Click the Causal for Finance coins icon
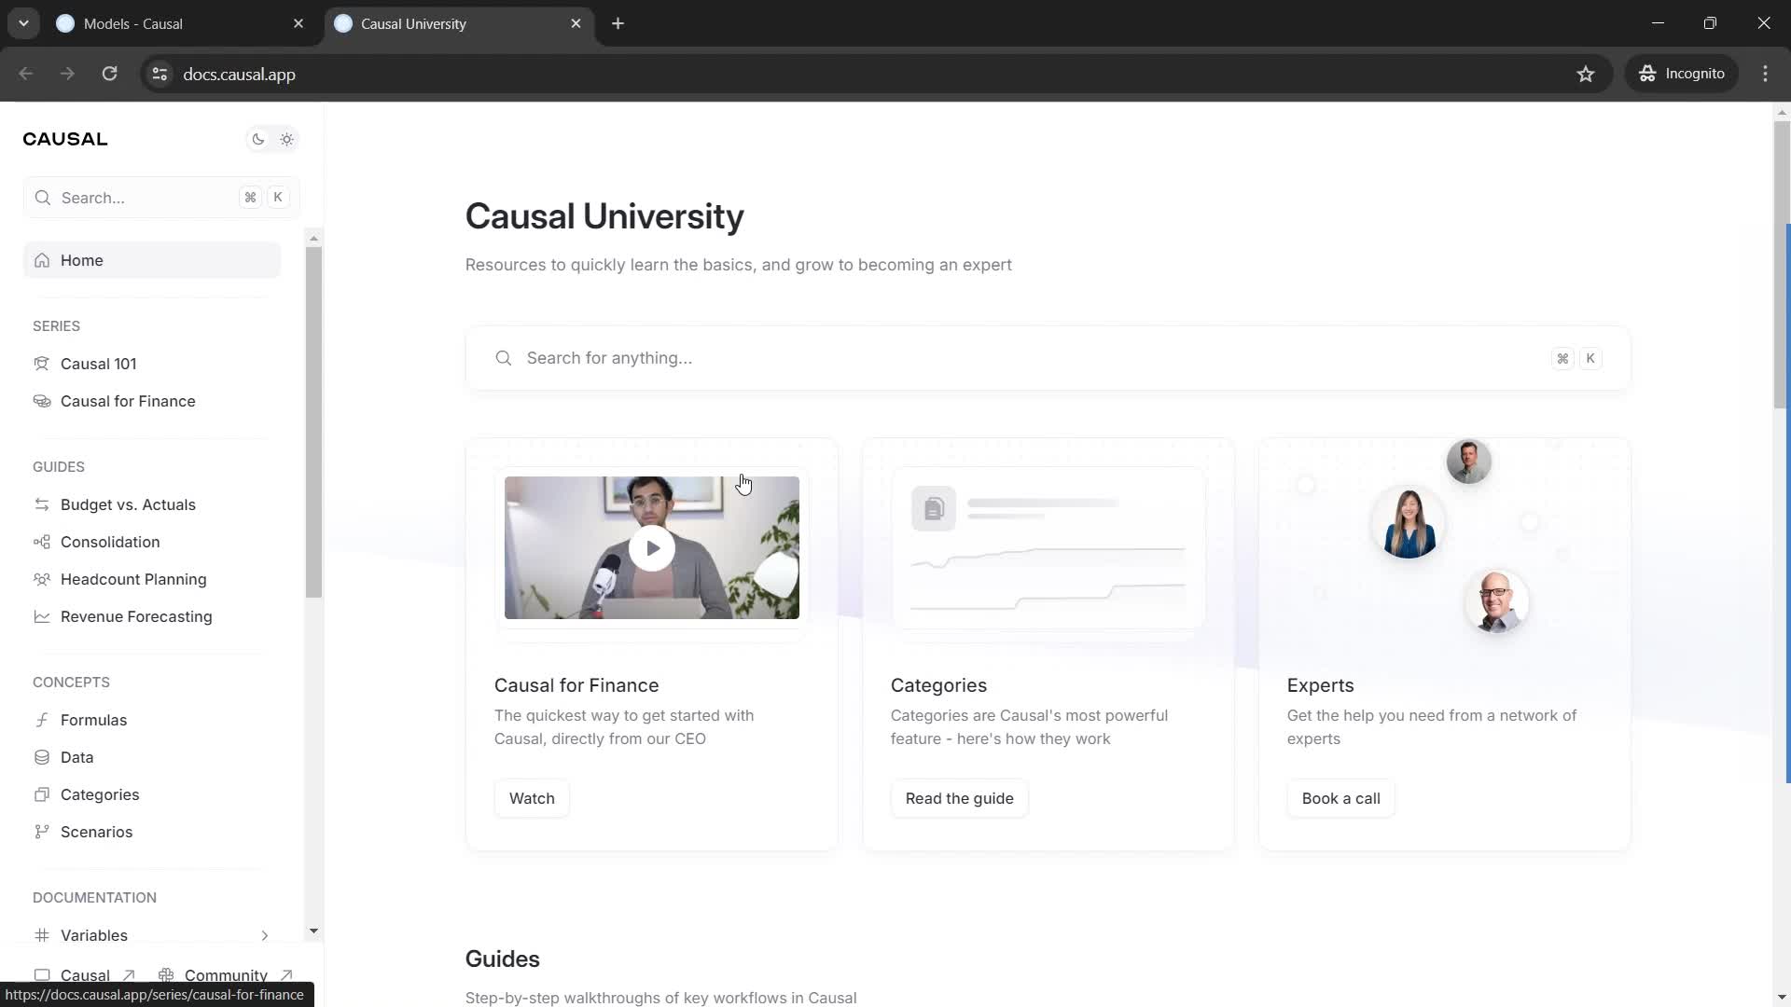The image size is (1791, 1007). [x=42, y=401]
